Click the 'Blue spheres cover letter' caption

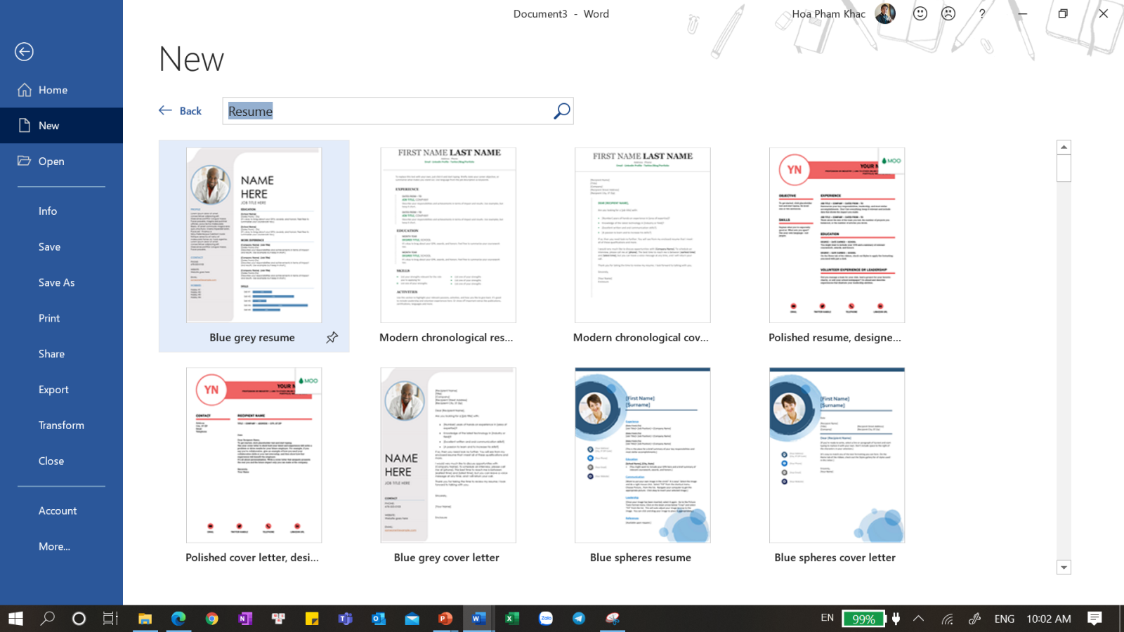(x=835, y=558)
